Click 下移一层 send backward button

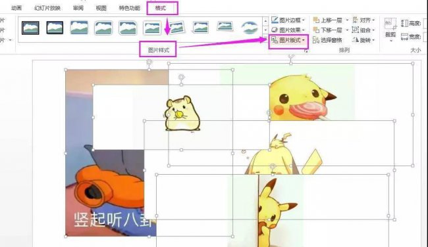[327, 30]
